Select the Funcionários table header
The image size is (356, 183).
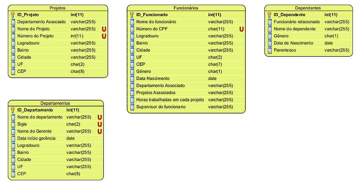[186, 8]
